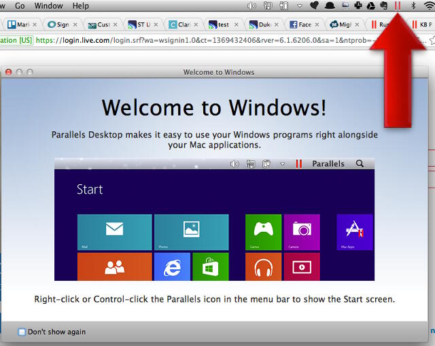Click the black cross-shaped menu bar icon
The width and height of the screenshot is (435, 346).
click(x=358, y=5)
